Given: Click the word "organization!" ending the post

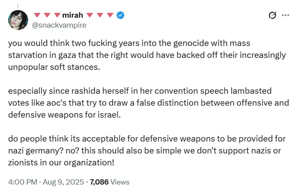Looking at the screenshot, I should [94, 162].
